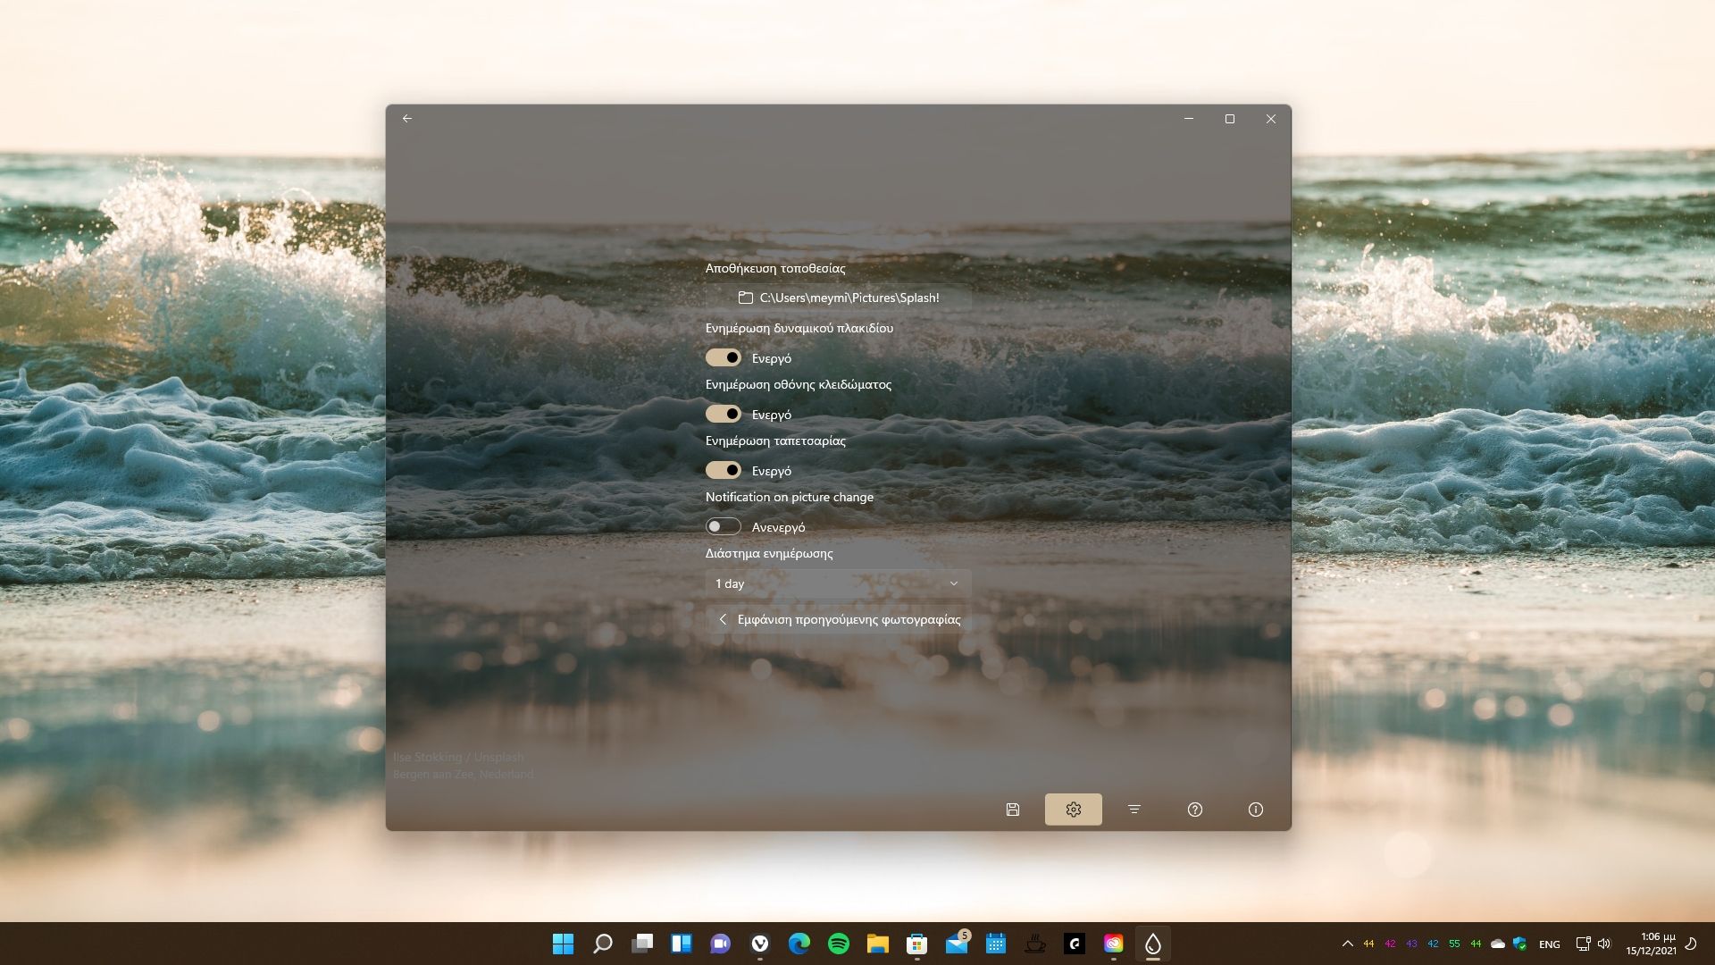Screen dimensions: 1715x965
Task: Click the show previous photo button
Action: [838, 619]
